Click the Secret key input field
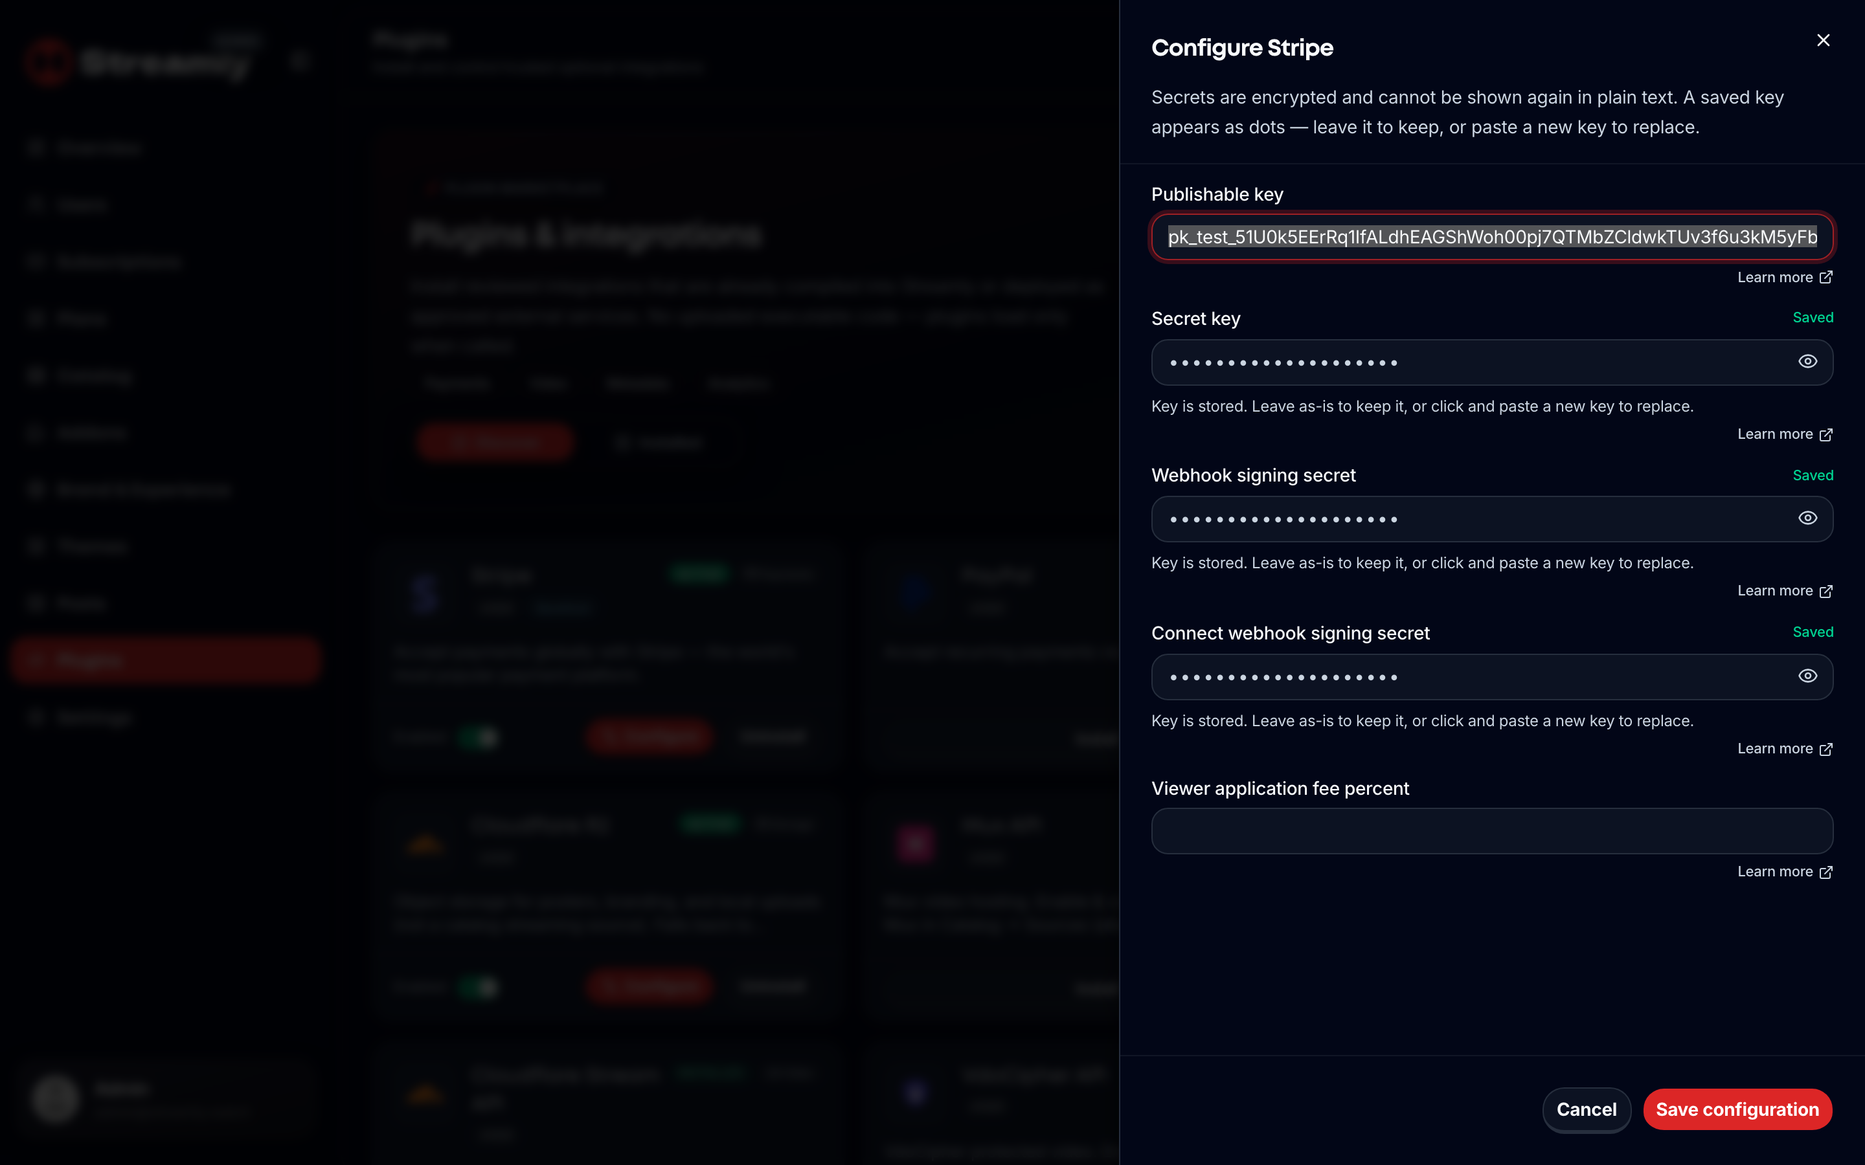The image size is (1865, 1165). (1492, 362)
